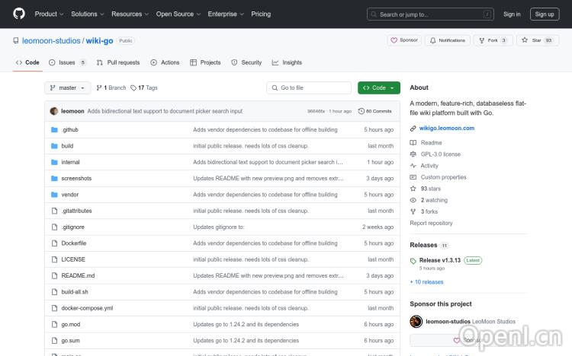The image size is (572, 356).
Task: Switch to the Issues tab
Action: [62, 62]
